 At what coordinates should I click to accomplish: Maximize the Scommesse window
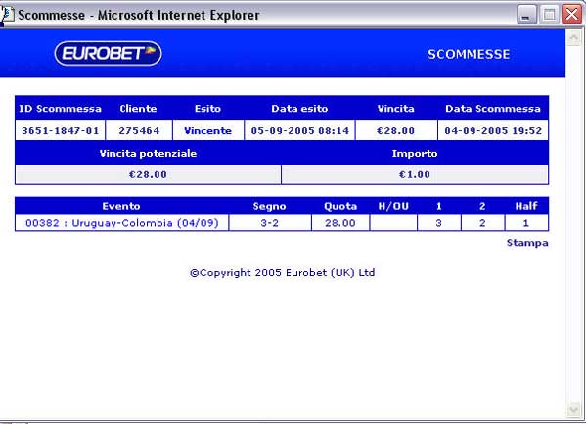click(x=550, y=15)
